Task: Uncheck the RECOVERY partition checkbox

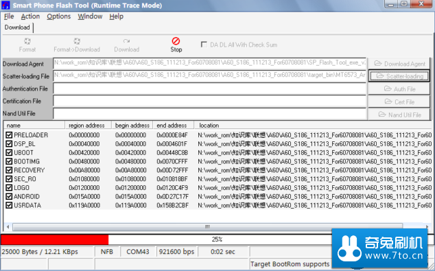Action: tap(9, 170)
